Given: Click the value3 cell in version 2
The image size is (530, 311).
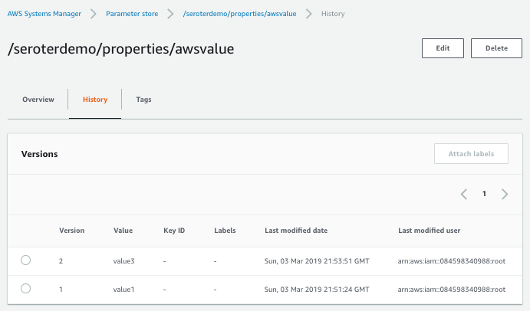Looking at the screenshot, I should [123, 261].
